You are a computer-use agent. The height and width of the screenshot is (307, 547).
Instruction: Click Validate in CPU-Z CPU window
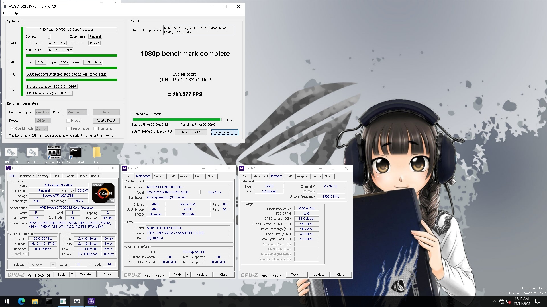click(x=85, y=274)
